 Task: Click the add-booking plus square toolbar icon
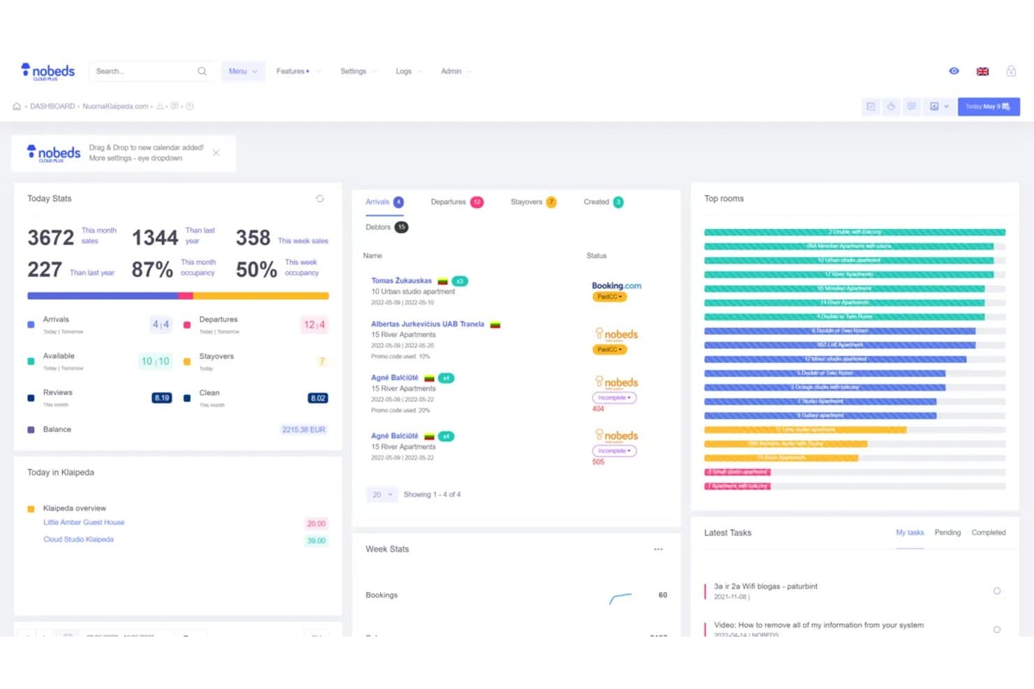click(871, 107)
